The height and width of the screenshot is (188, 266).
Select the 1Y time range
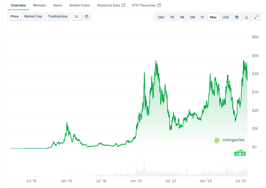[x=202, y=17]
